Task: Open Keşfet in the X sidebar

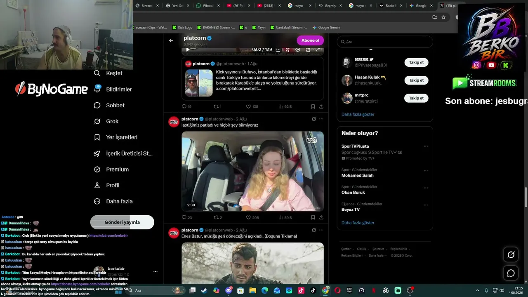Action: pos(108,73)
